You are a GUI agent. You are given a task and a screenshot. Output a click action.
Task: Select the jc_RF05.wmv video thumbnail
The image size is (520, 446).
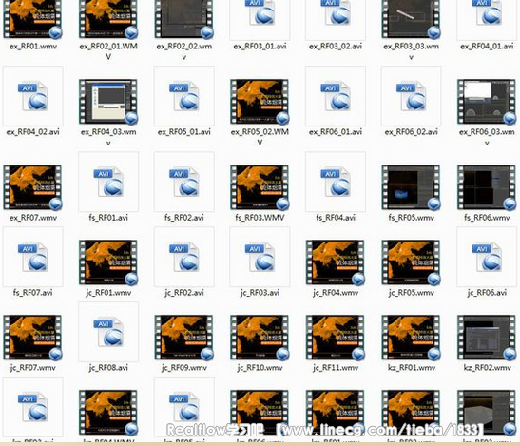pos(411,262)
